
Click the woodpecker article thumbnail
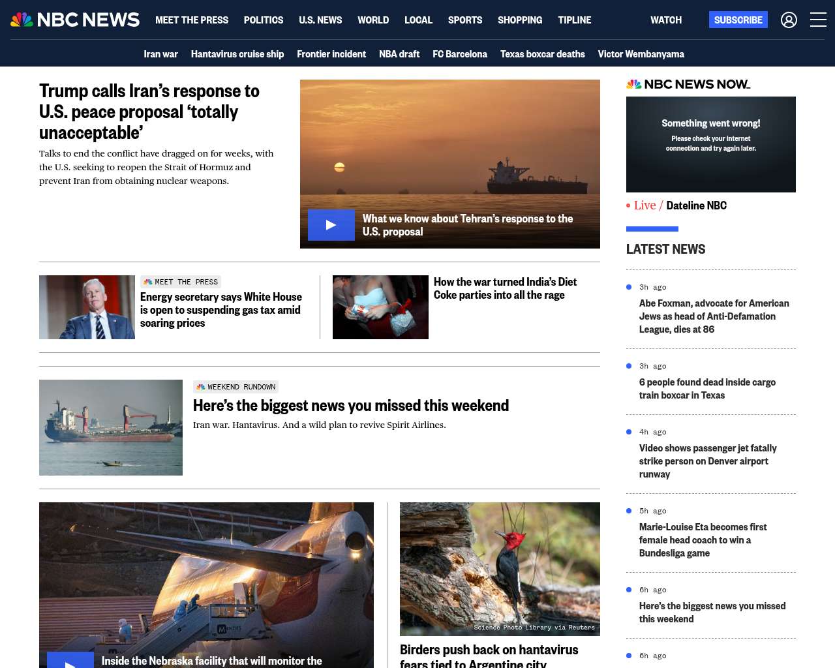[500, 569]
